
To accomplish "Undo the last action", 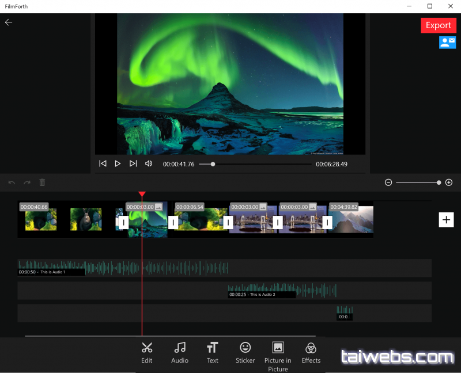I will point(12,182).
